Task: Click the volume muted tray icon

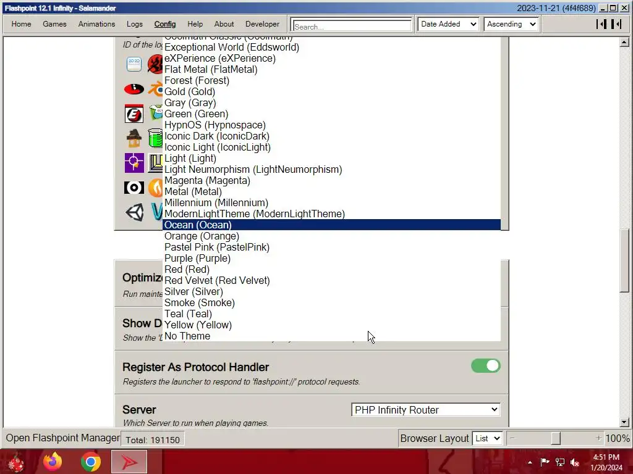Action: pyautogui.click(x=575, y=462)
